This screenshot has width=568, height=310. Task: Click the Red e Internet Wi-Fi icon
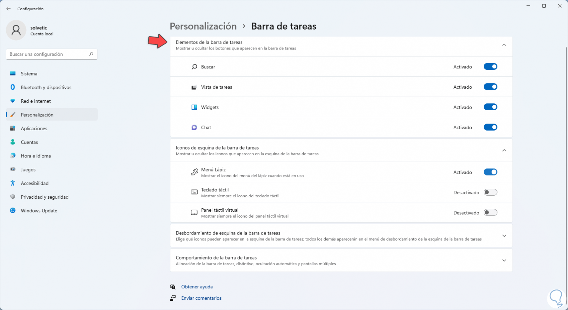pyautogui.click(x=13, y=101)
